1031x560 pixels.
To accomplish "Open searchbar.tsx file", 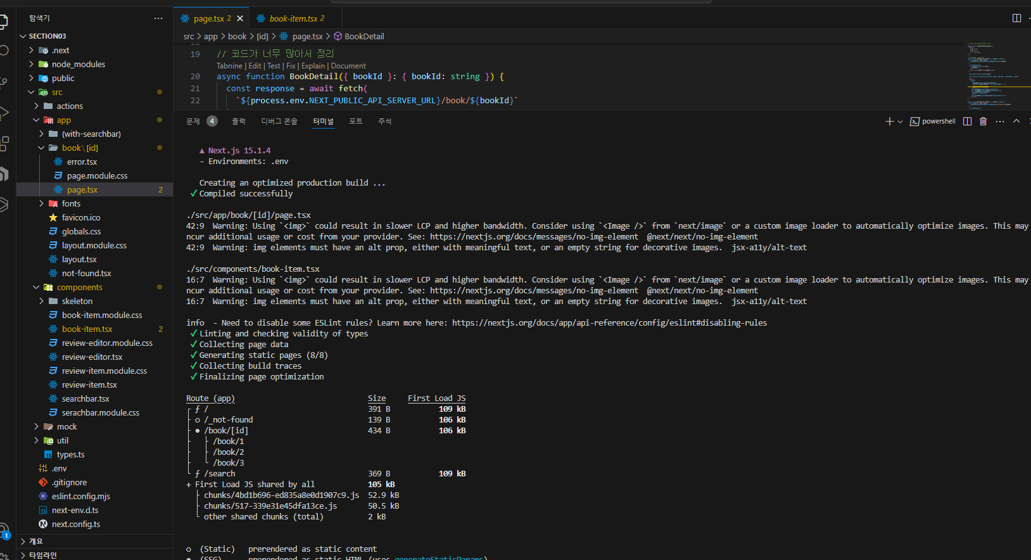I will click(94, 398).
